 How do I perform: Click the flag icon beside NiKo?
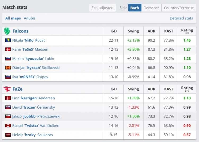(x=8, y=40)
